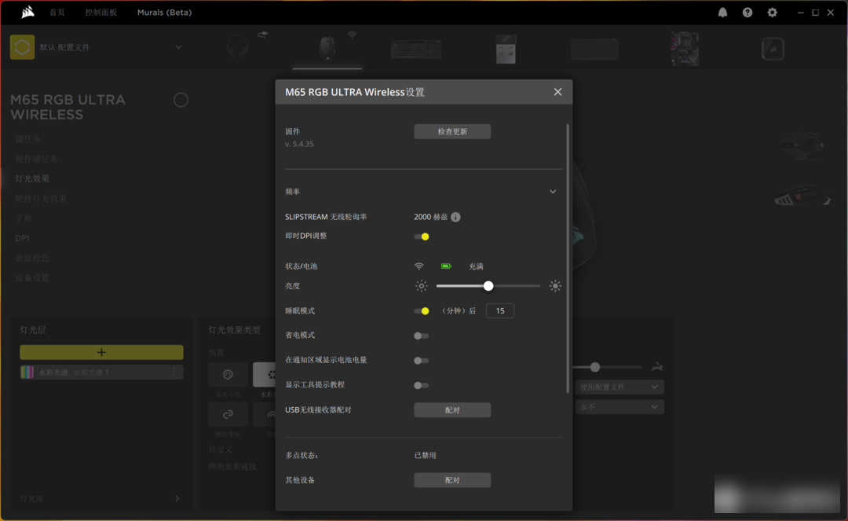Select the keyboard device icon
The image size is (848, 521).
point(416,50)
